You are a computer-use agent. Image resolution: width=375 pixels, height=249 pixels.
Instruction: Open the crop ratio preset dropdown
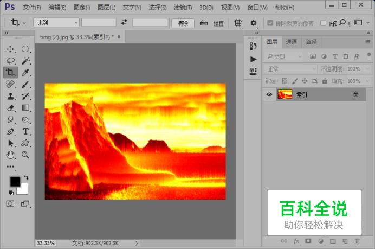coord(56,23)
